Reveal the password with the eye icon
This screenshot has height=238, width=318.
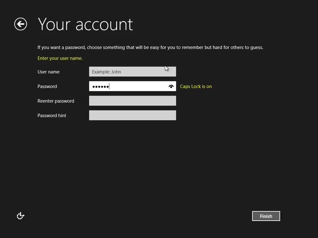pos(171,86)
